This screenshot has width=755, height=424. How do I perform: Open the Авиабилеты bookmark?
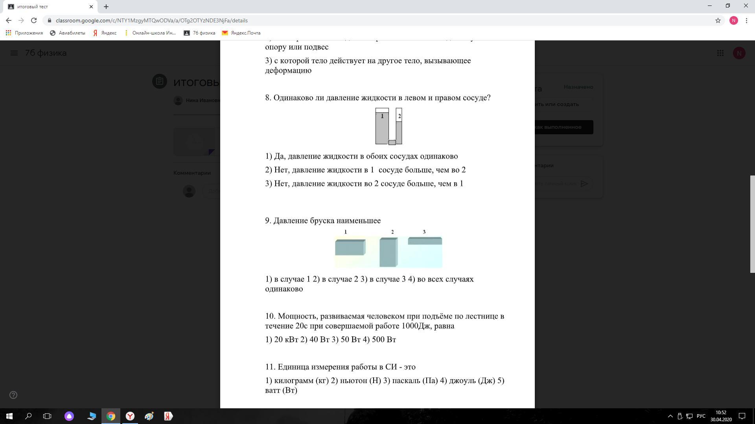tap(68, 33)
